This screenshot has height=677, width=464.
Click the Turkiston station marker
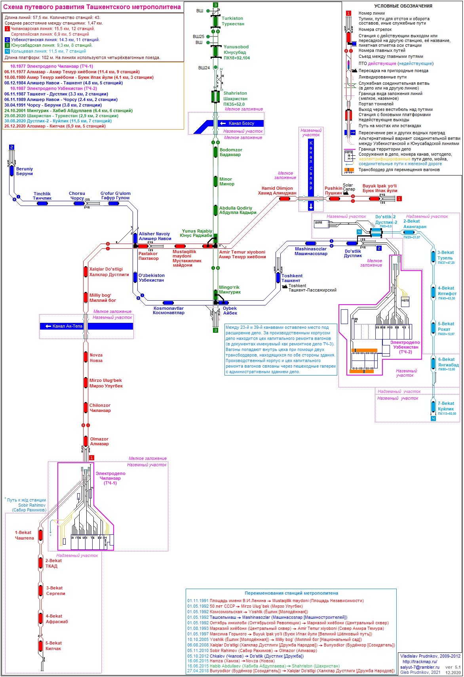click(x=215, y=21)
